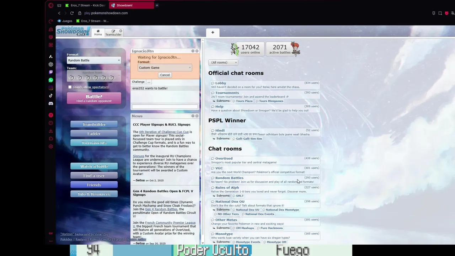Viewport: 455px width, 256px height.
Task: Click the Find a user button
Action: [94, 176]
